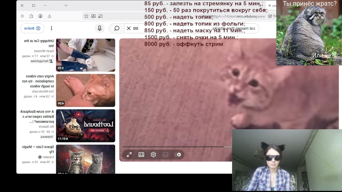Open the Sarah Whitwell channel name

pyautogui.click(x=44, y=51)
